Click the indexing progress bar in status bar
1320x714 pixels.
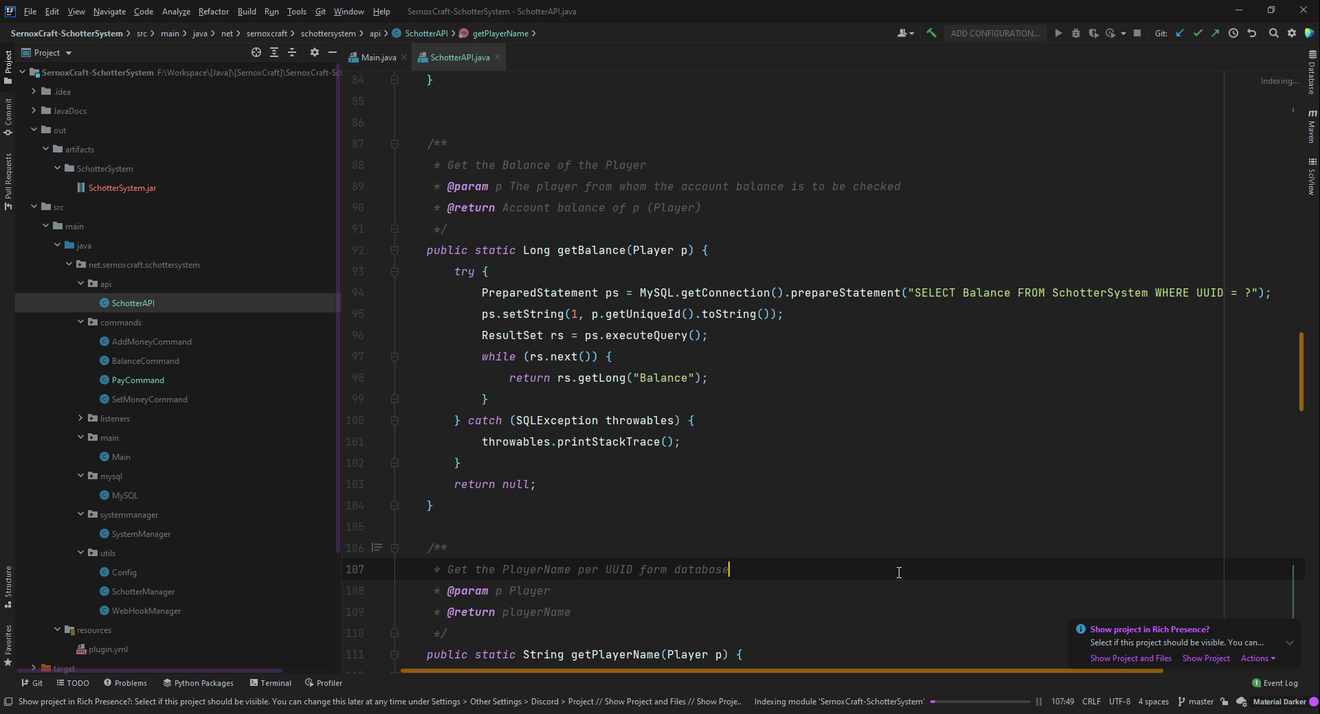point(981,702)
